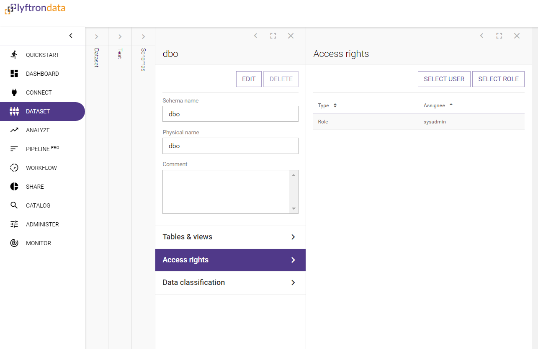Click the Administer sliders icon
Viewport: 538px width, 349px height.
[14, 224]
